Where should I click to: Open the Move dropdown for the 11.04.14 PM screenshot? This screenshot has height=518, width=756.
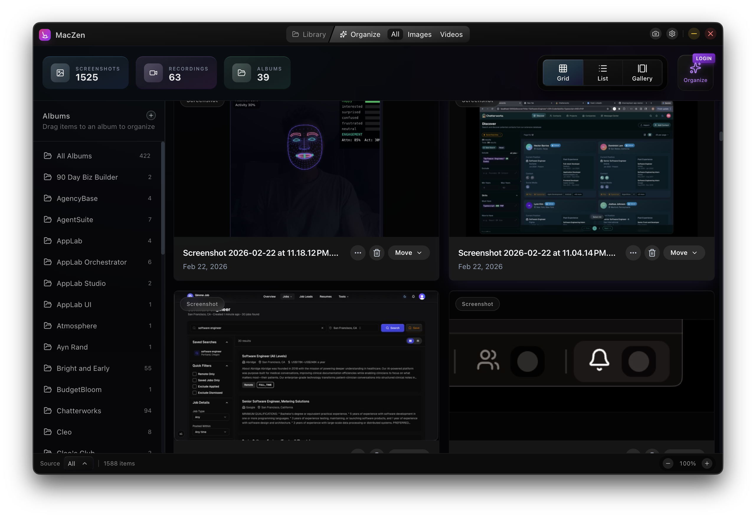(x=684, y=253)
